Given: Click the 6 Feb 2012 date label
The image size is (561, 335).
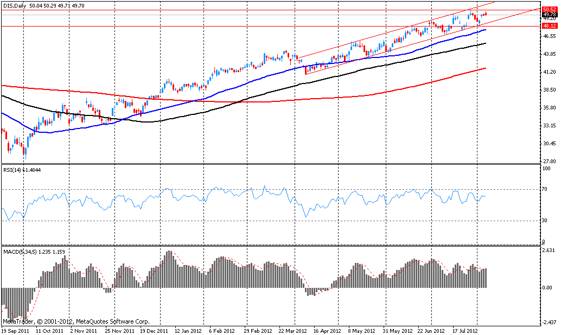Looking at the screenshot, I should [222, 331].
